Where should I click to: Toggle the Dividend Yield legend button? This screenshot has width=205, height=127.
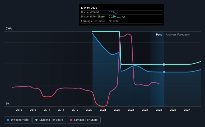pyautogui.click(x=18, y=120)
